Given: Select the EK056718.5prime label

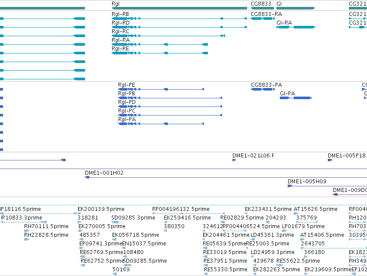Looking at the screenshot, I should pos(135,235).
